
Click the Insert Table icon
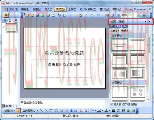(112, 15)
